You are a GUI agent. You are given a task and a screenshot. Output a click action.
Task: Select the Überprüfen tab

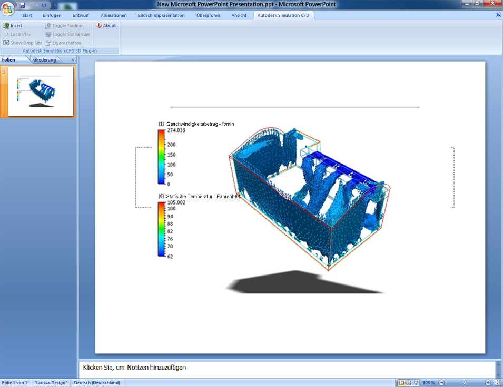[208, 15]
